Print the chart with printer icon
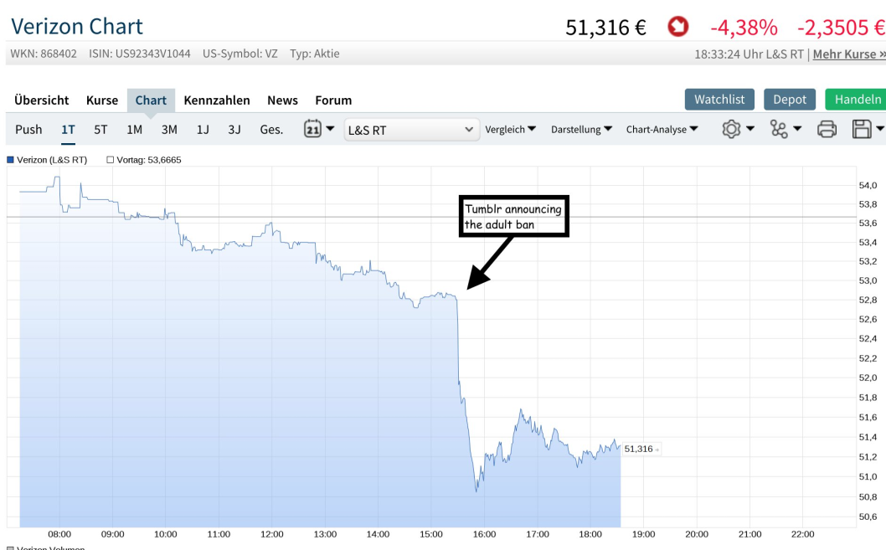Screen dimensions: 886x550 pyautogui.click(x=827, y=129)
